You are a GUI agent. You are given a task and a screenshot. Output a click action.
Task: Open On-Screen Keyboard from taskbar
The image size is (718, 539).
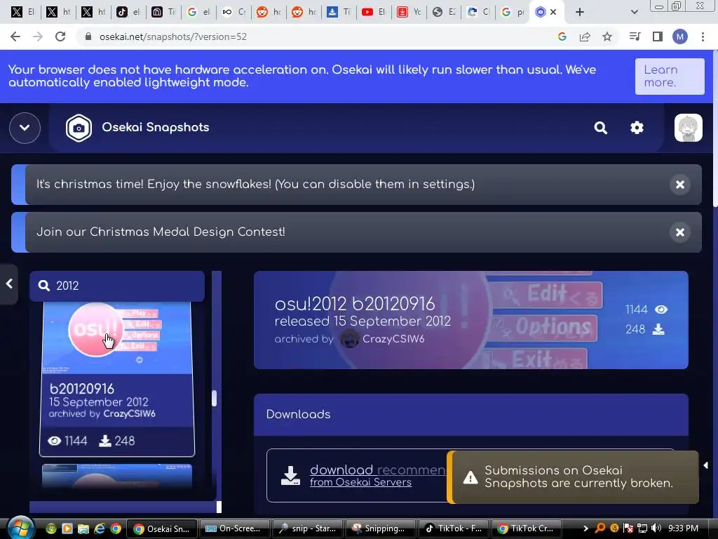point(234,528)
